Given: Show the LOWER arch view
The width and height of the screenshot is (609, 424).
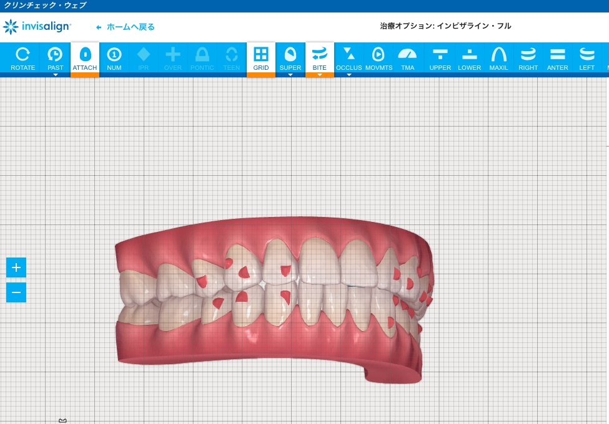Looking at the screenshot, I should (469, 58).
